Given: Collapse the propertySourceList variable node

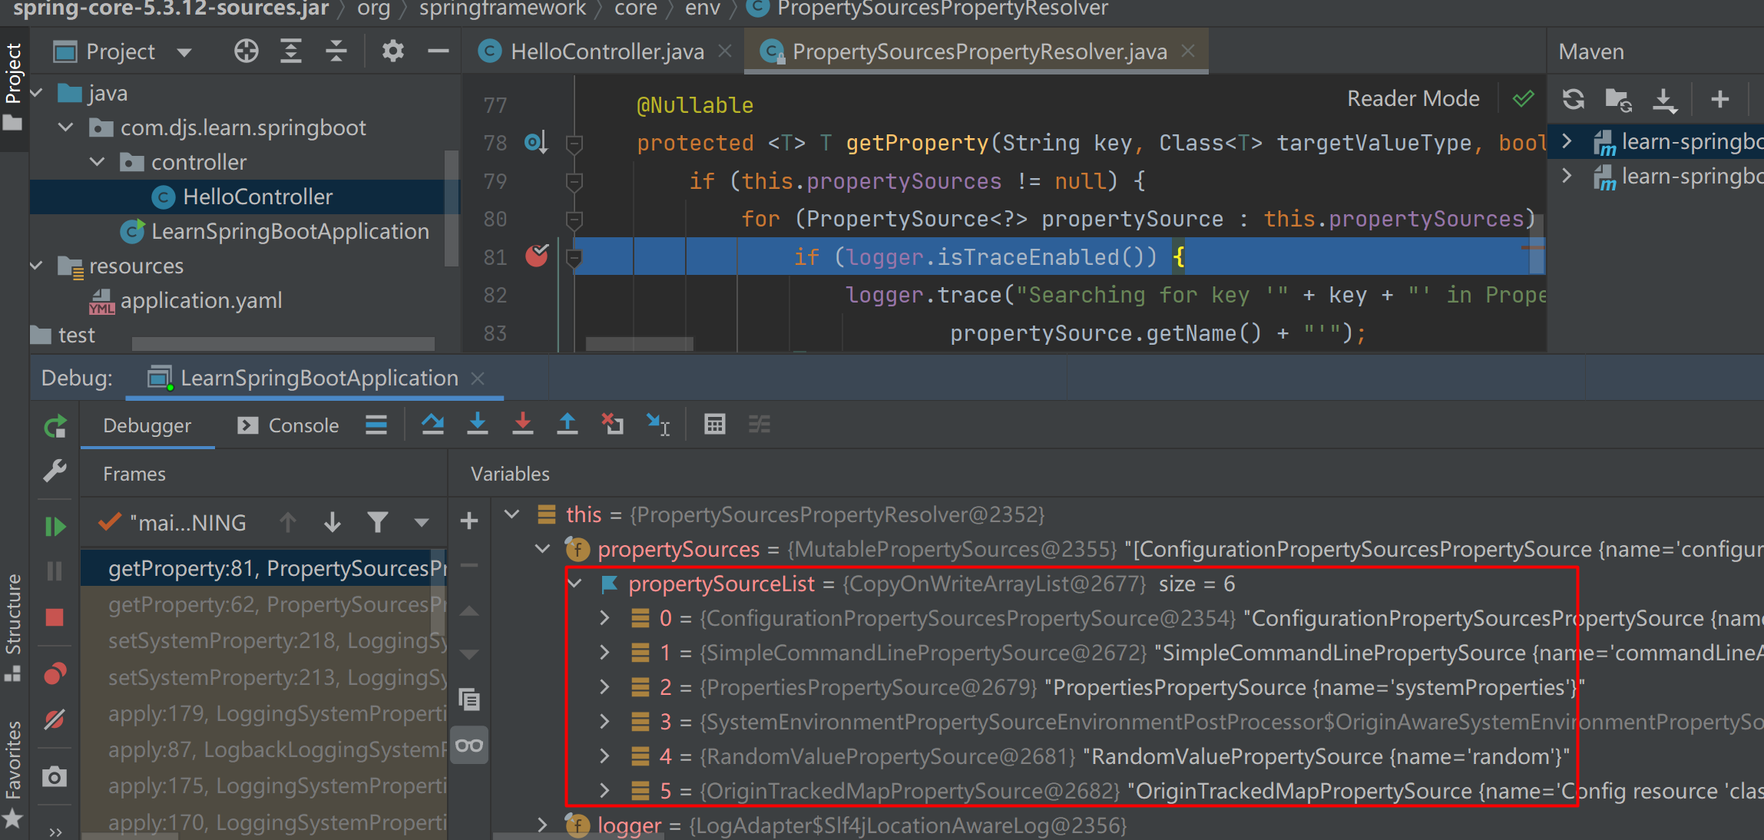Looking at the screenshot, I should point(574,584).
